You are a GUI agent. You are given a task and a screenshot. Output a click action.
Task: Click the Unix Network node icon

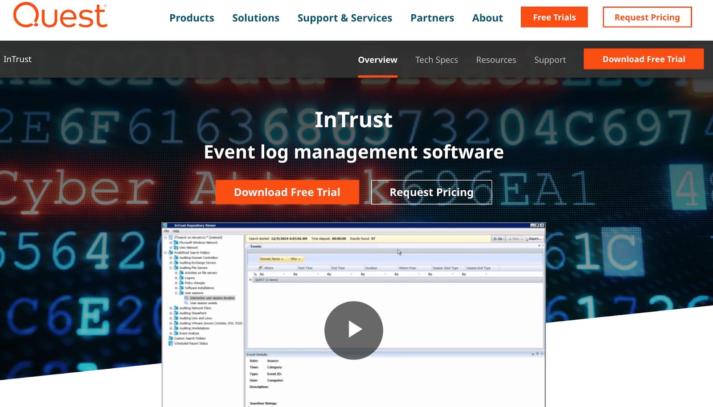(176, 247)
